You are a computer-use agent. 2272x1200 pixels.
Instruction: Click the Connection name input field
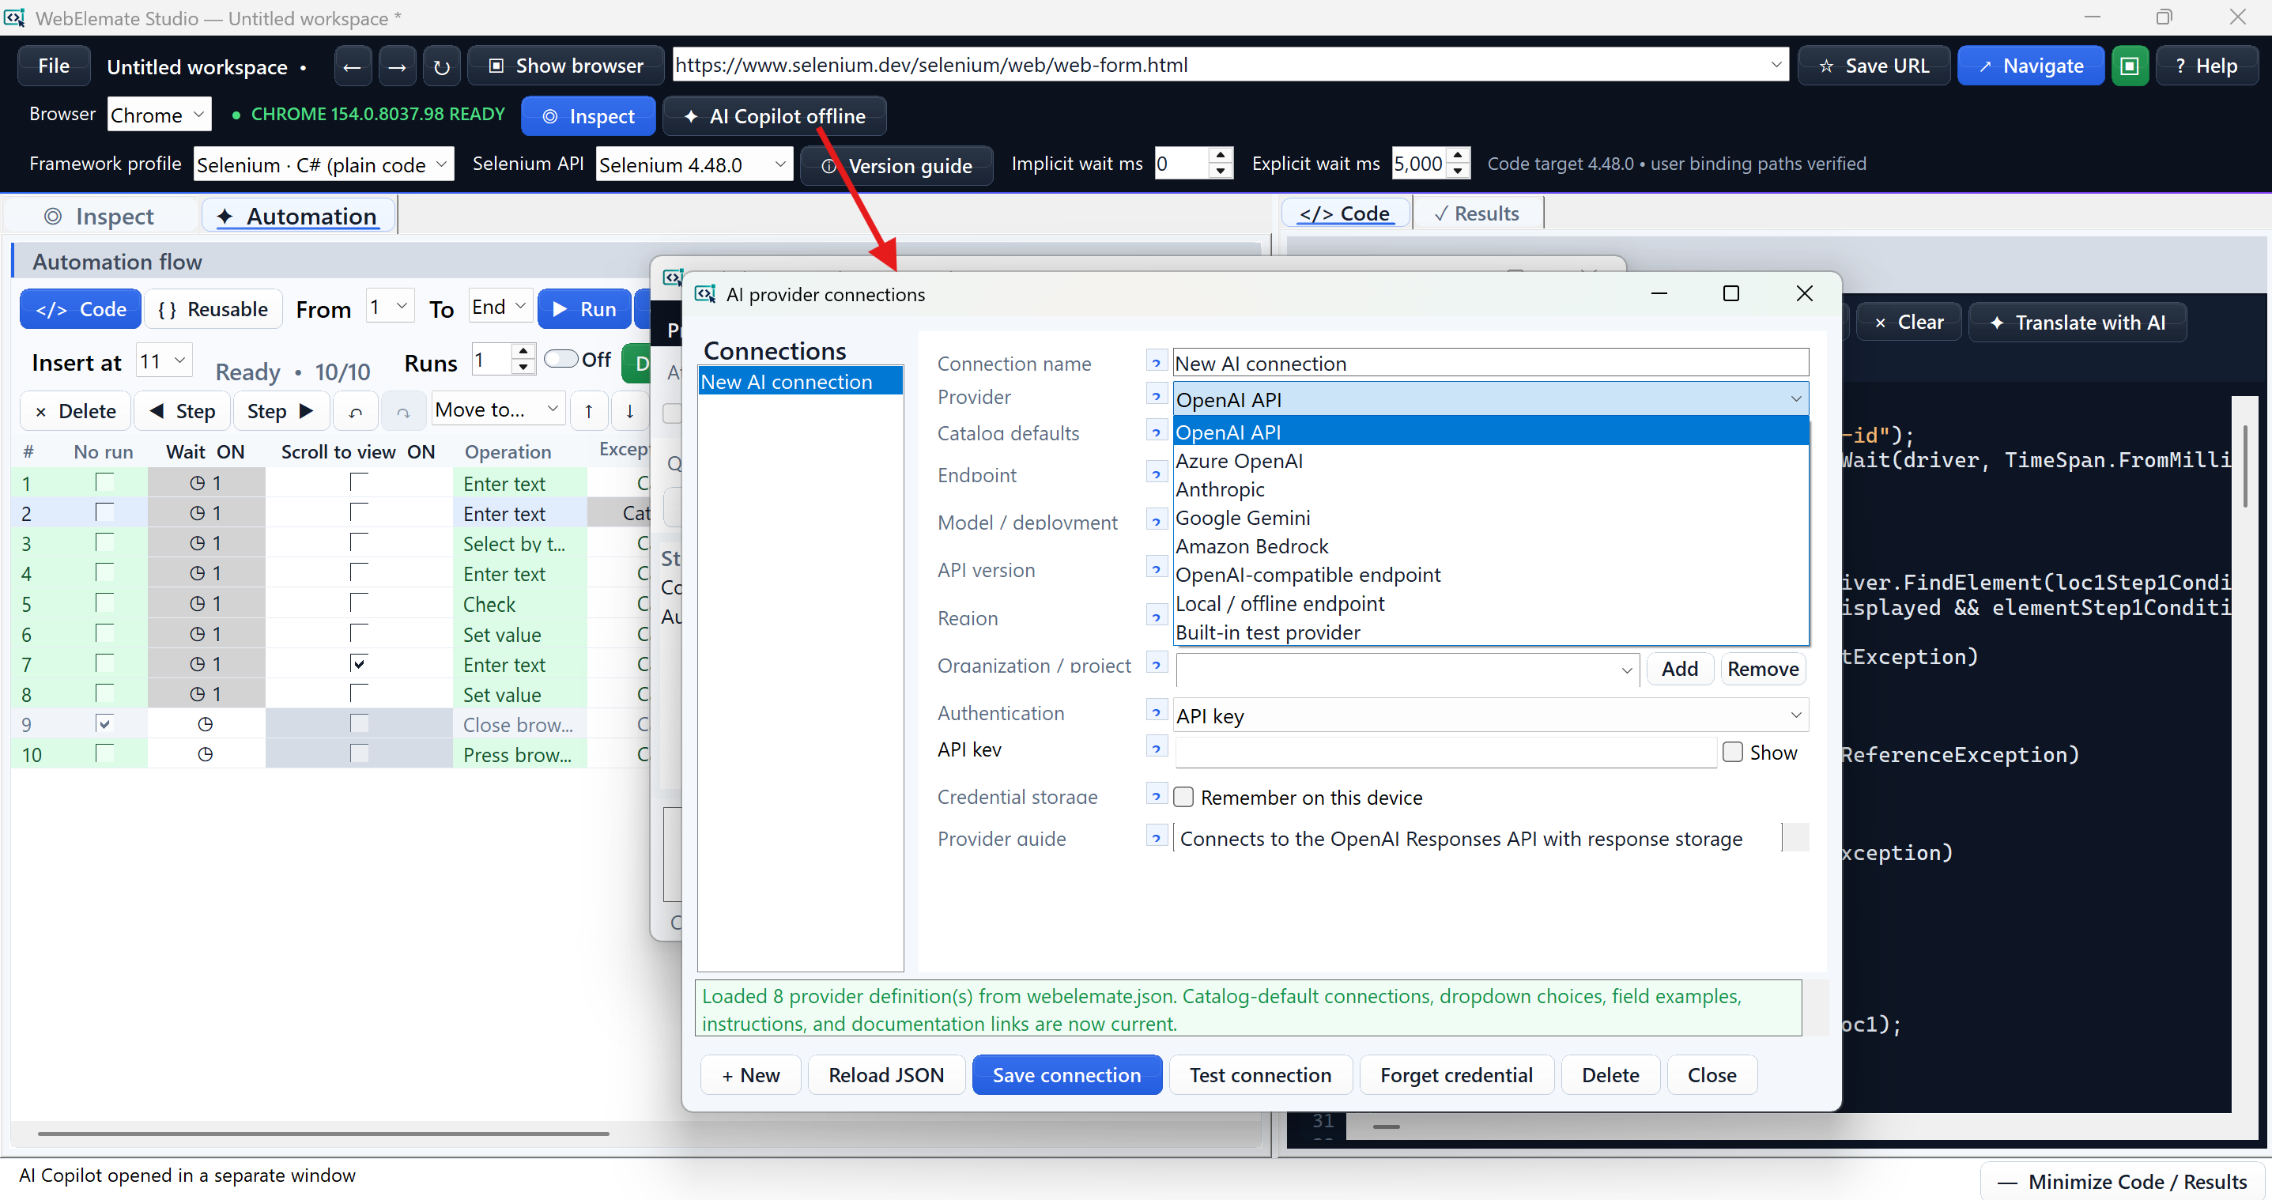[x=1491, y=362]
